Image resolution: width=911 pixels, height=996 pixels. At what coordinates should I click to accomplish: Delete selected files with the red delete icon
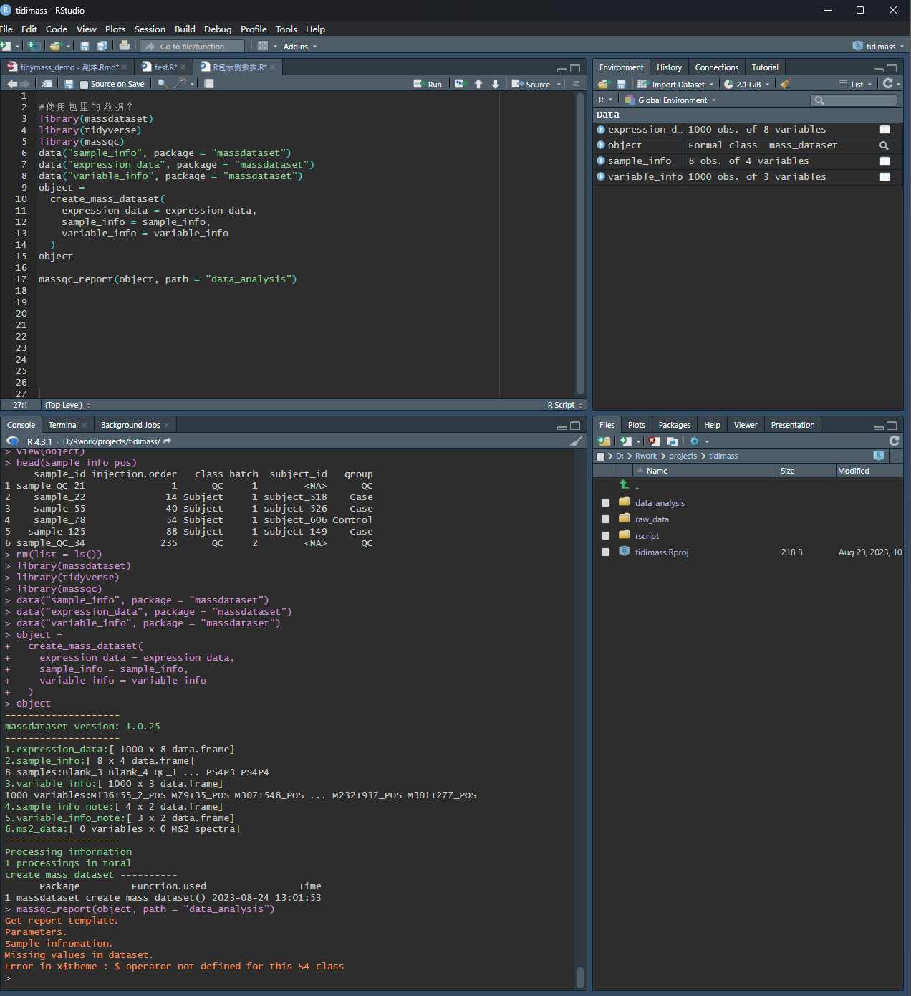point(654,441)
